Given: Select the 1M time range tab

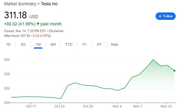Looking at the screenshot, I should click(38, 44).
